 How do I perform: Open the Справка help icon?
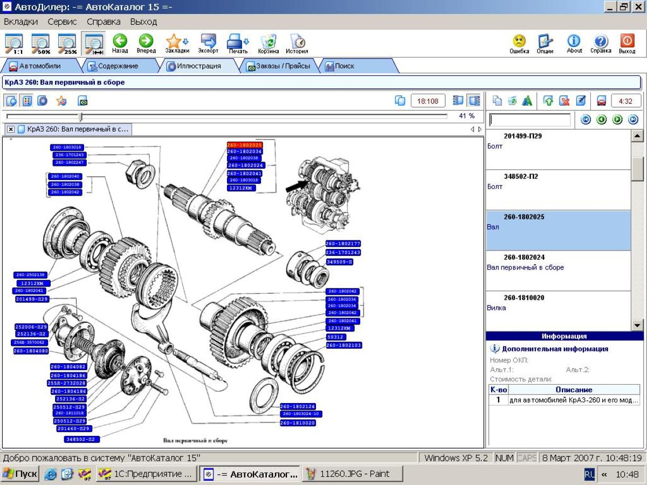[x=601, y=44]
